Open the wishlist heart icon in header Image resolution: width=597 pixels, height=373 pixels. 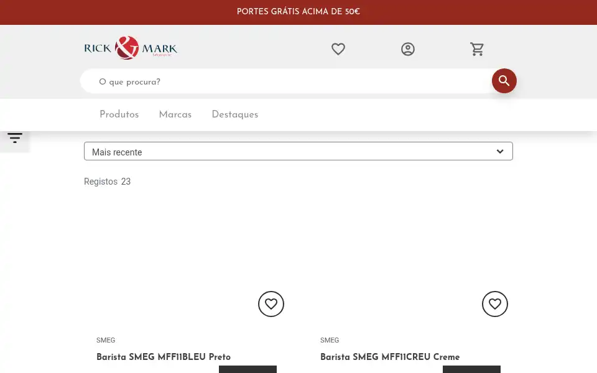(338, 49)
